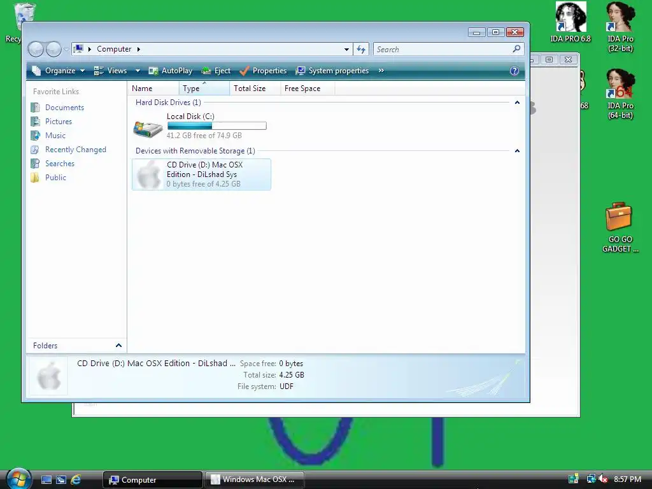Minimize the Computer window

click(476, 32)
